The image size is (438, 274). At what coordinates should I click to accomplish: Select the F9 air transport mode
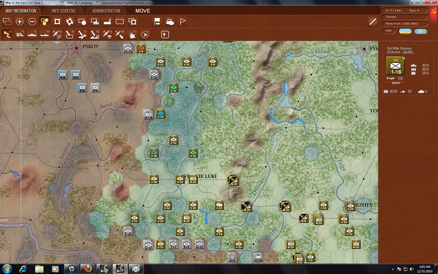coord(107,34)
